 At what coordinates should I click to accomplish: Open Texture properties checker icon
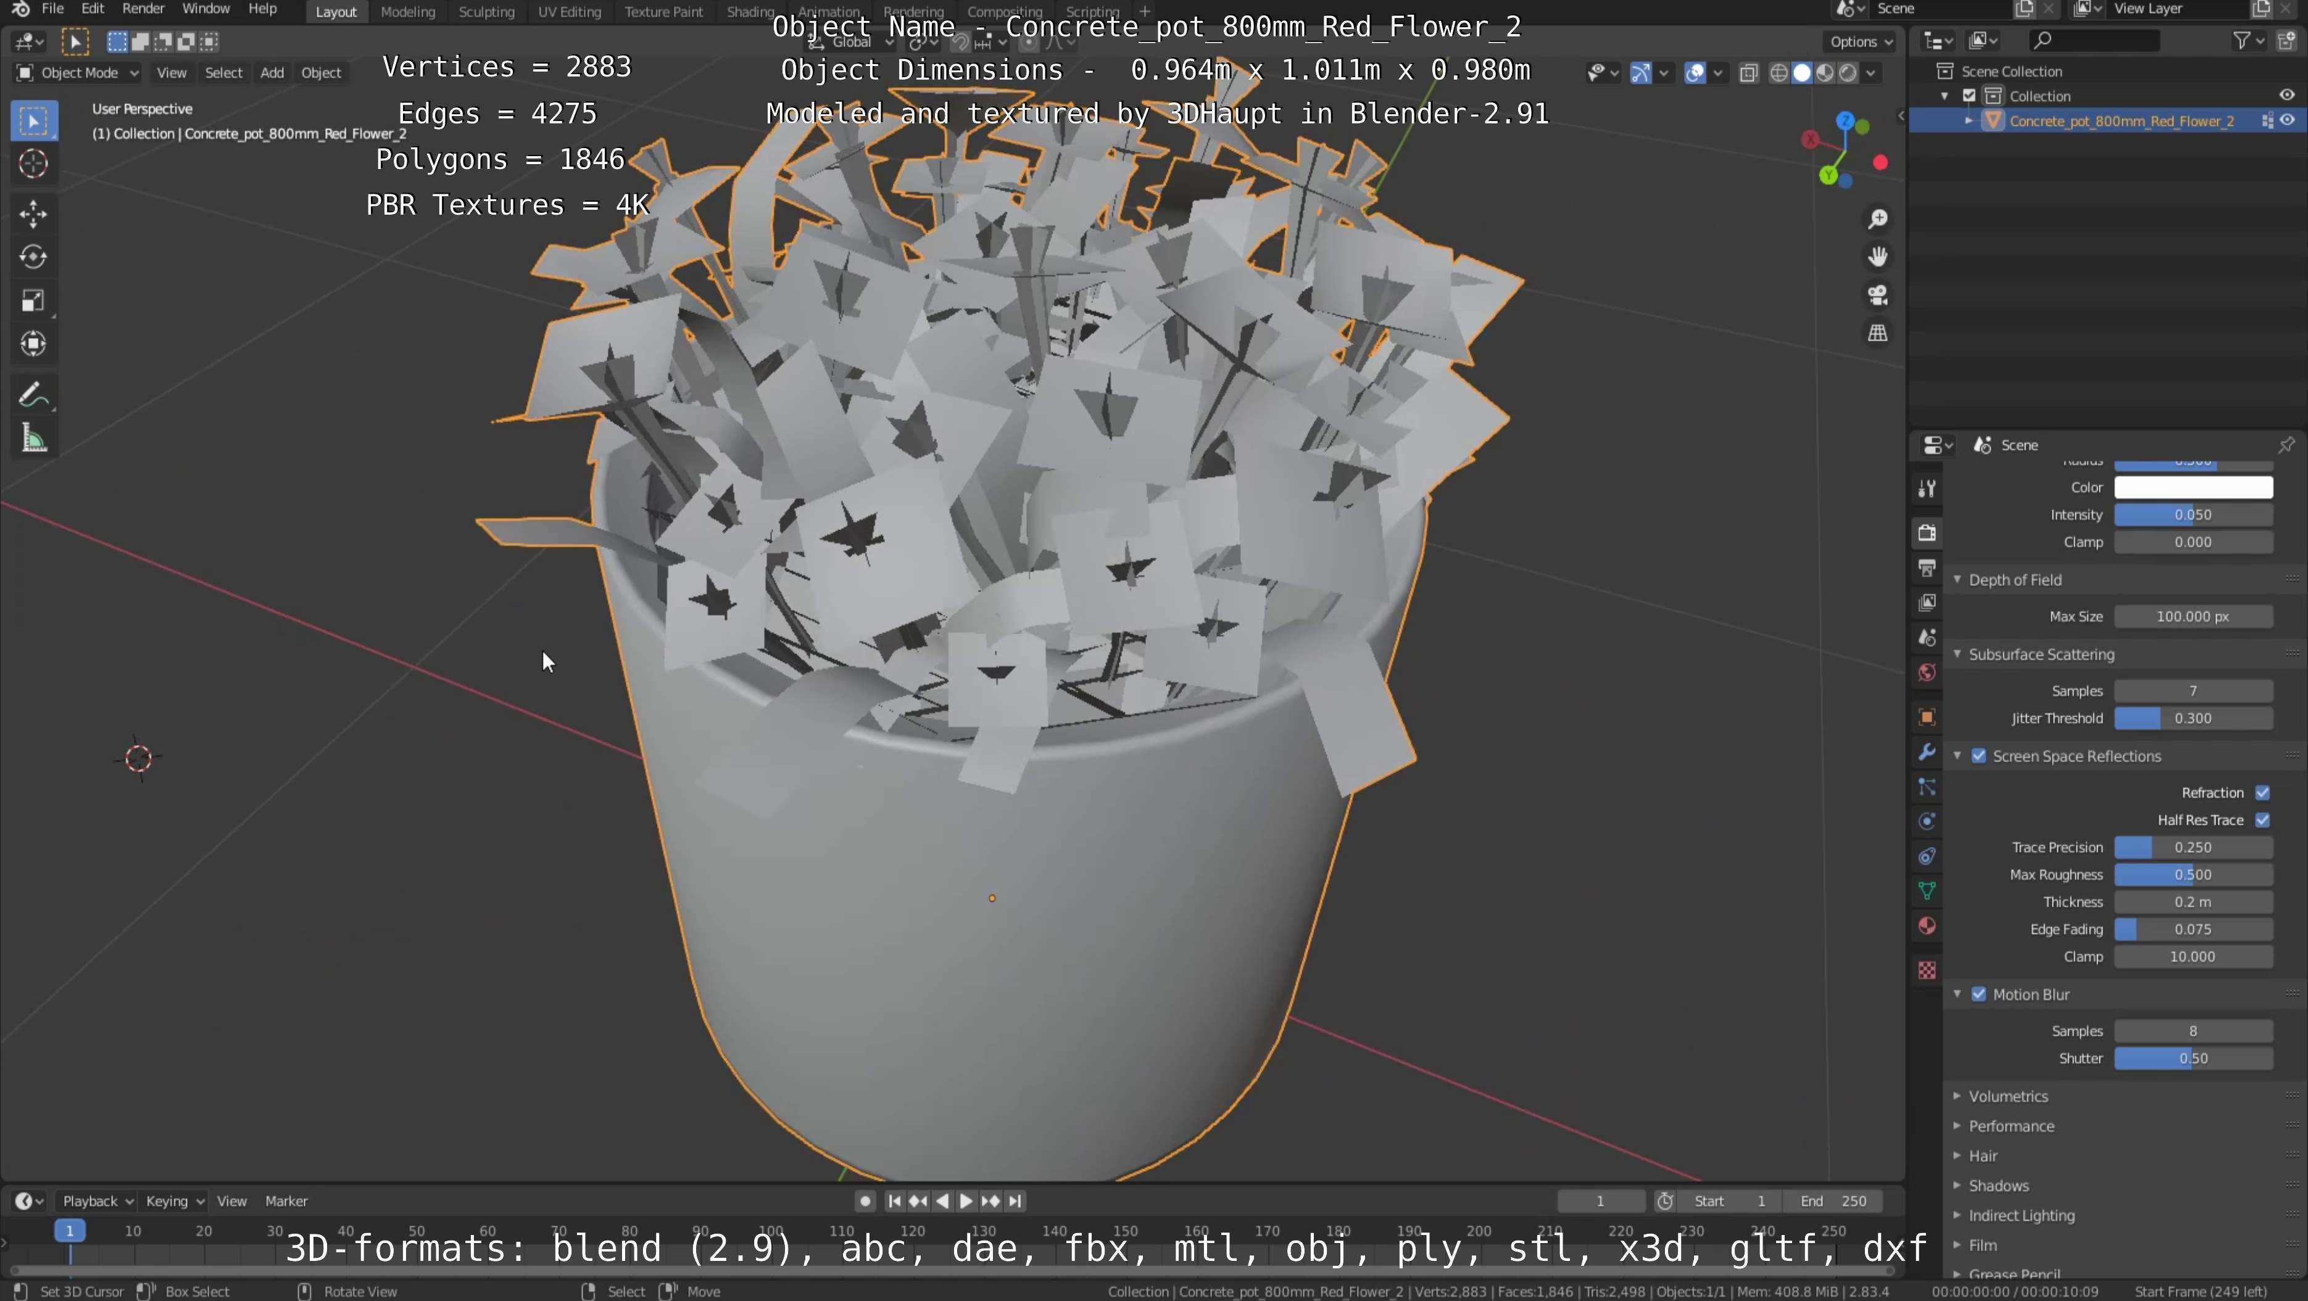(x=1927, y=970)
